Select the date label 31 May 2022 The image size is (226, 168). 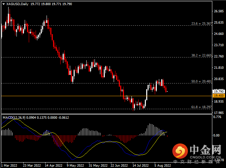[98, 165]
